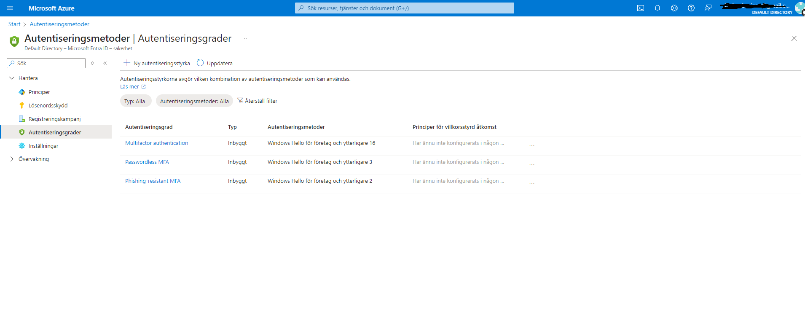
Task: Click the Lösenordsskydd key icon
Action: [22, 105]
